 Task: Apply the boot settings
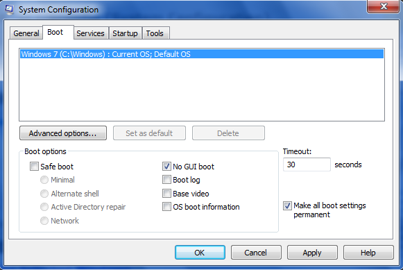coord(312,253)
